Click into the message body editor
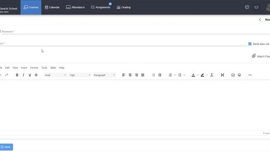 tap(135, 105)
